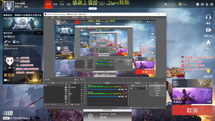Toggle visibility of 水印 source
This screenshot has height=121, width=215.
[x=82, y=90]
